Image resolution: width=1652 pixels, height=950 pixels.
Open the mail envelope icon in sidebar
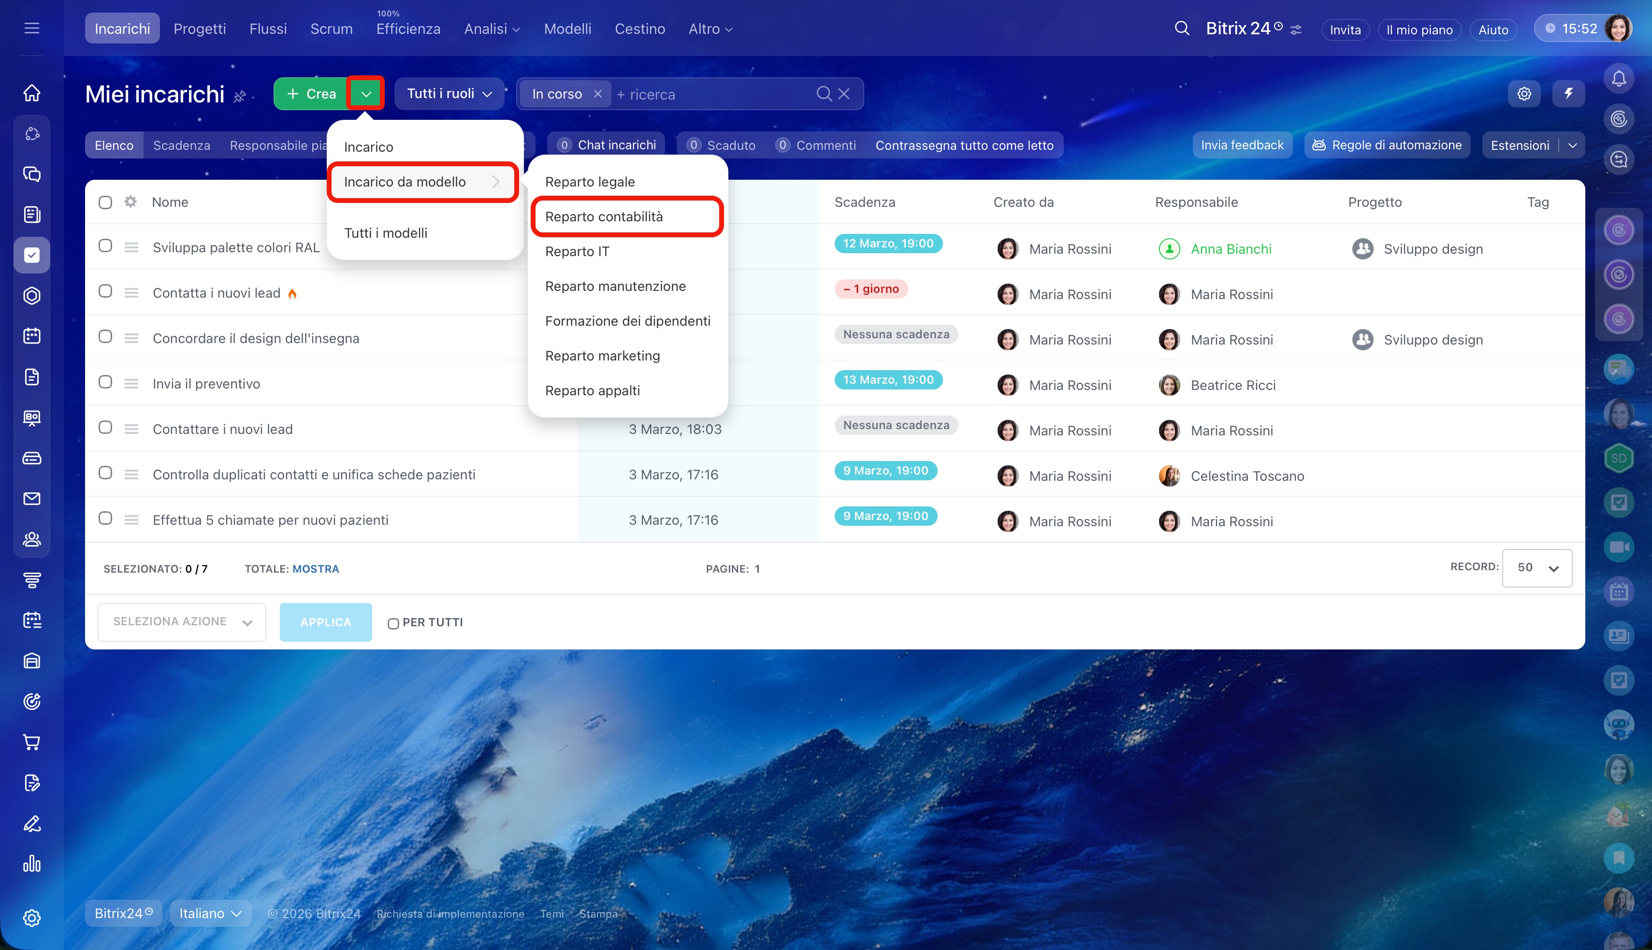(x=31, y=499)
